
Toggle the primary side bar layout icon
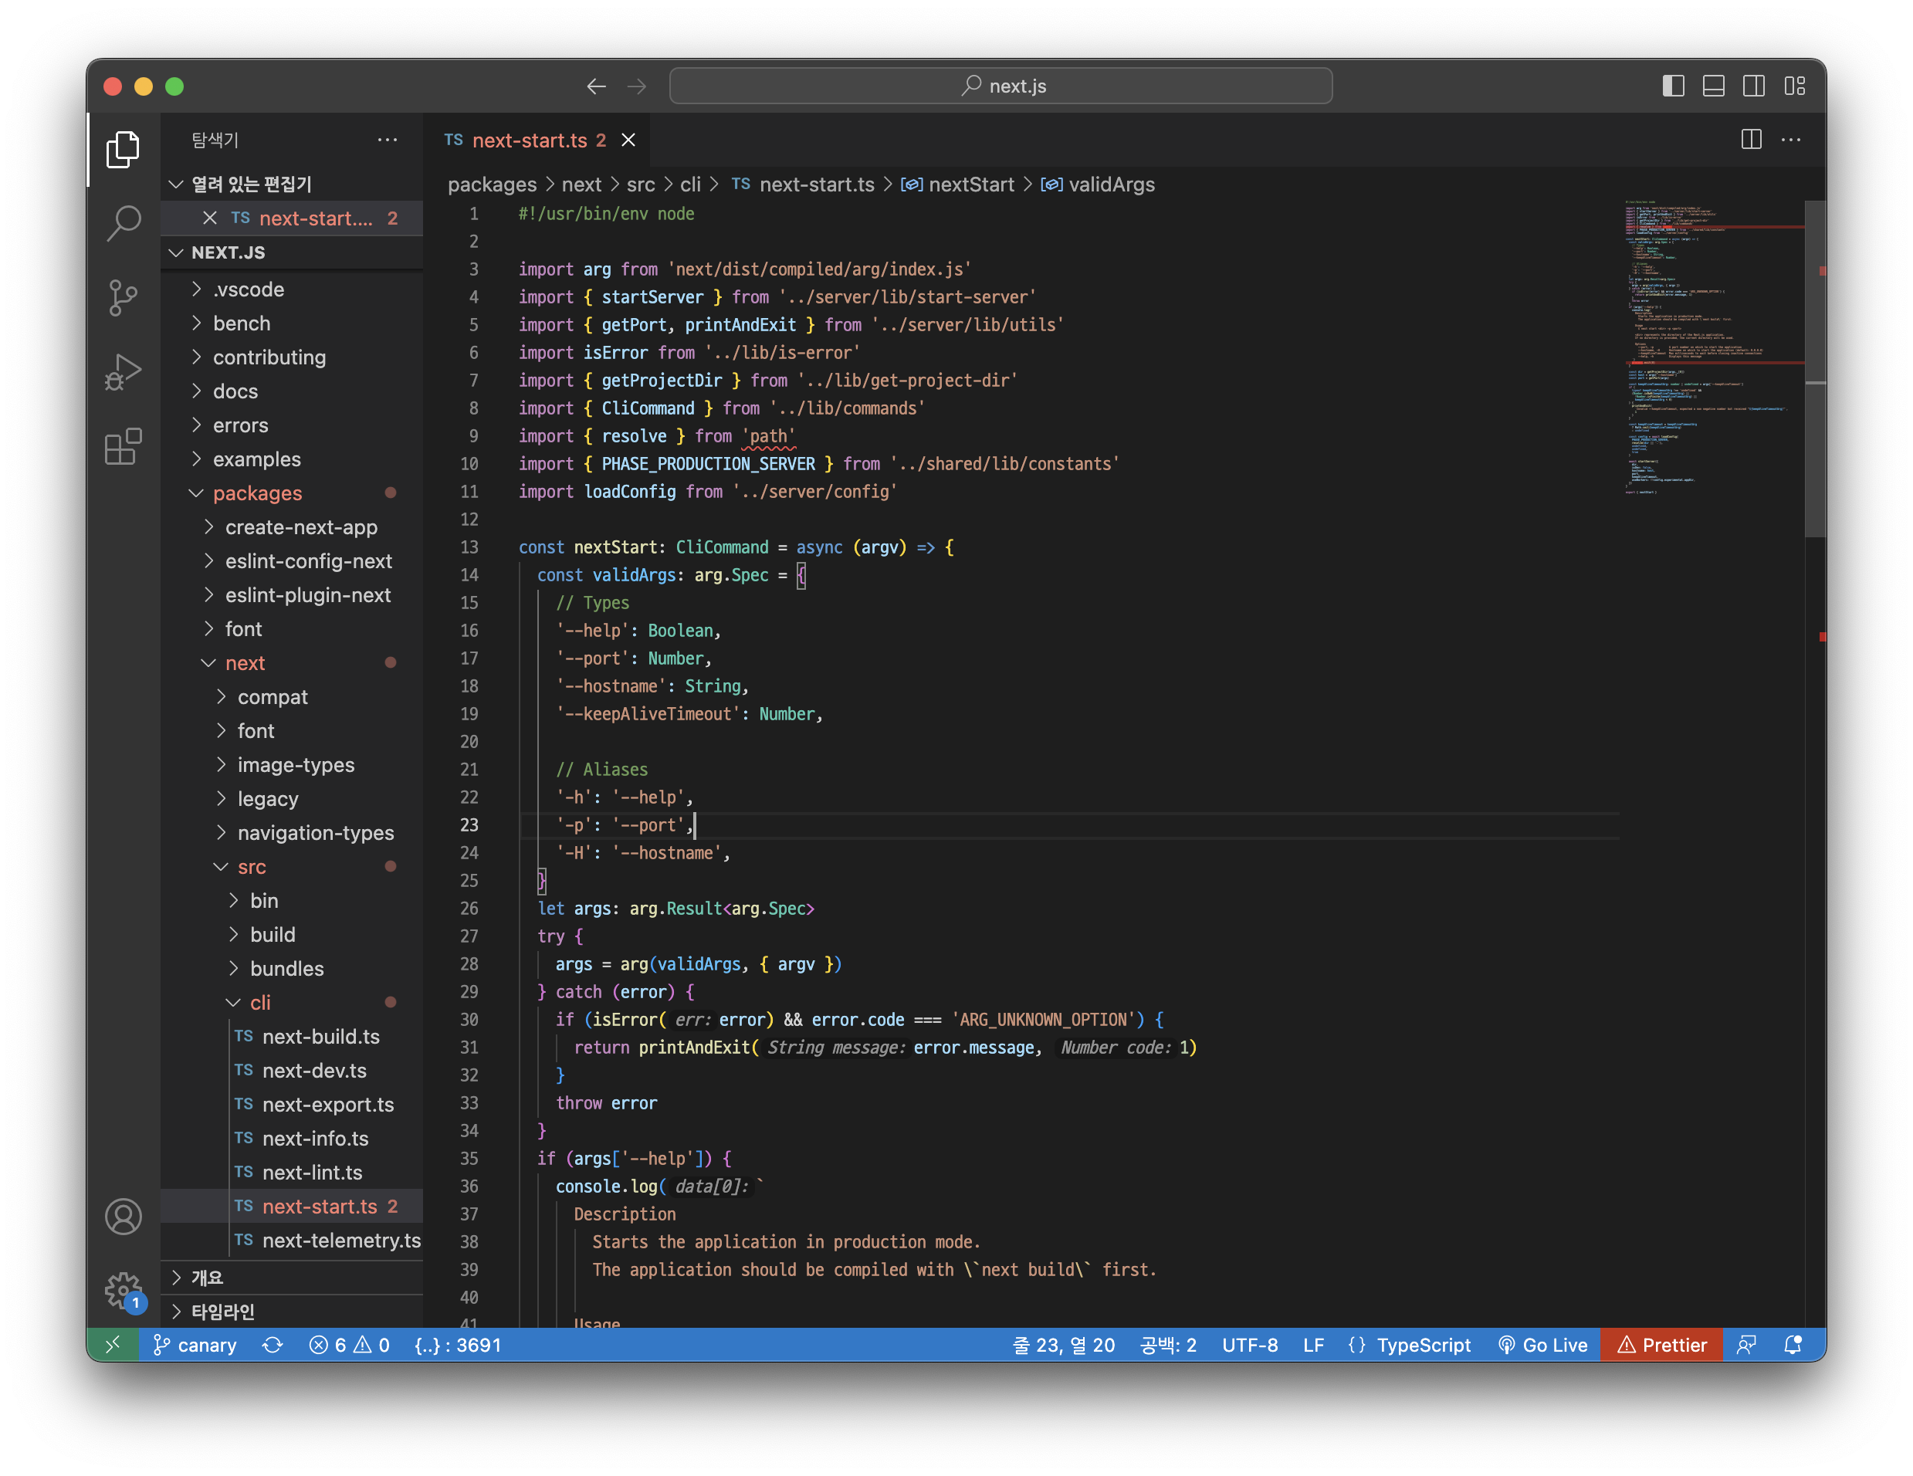(x=1673, y=86)
